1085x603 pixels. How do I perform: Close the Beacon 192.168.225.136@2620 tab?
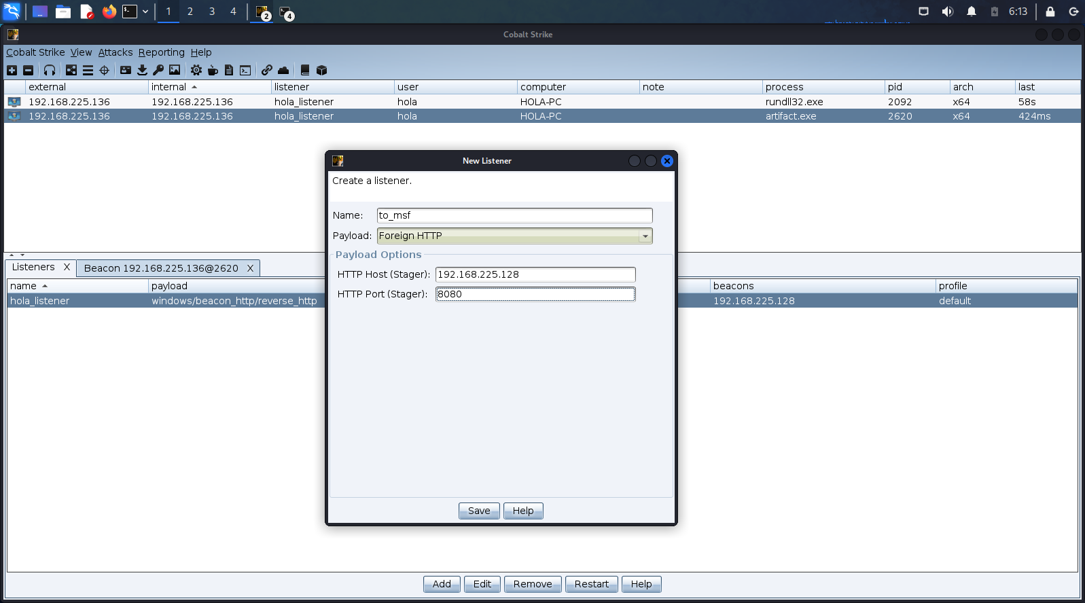(x=250, y=268)
